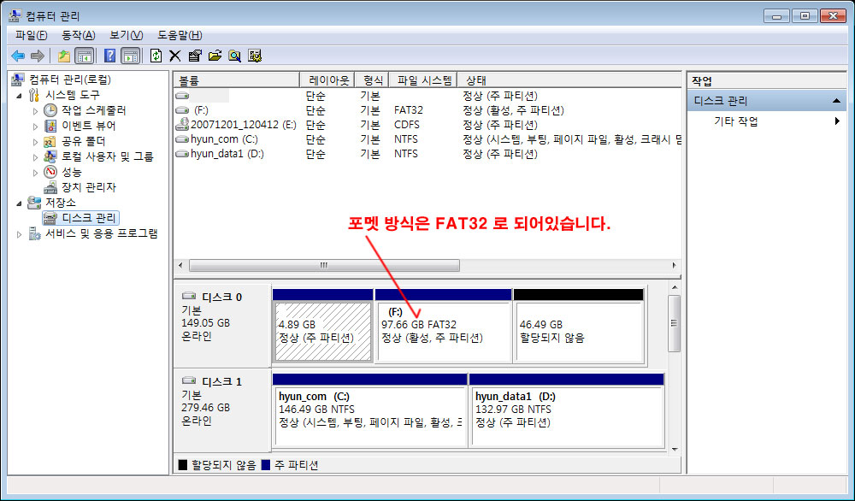Expand the 성능 node arrow
The height and width of the screenshot is (501, 855).
coord(35,172)
